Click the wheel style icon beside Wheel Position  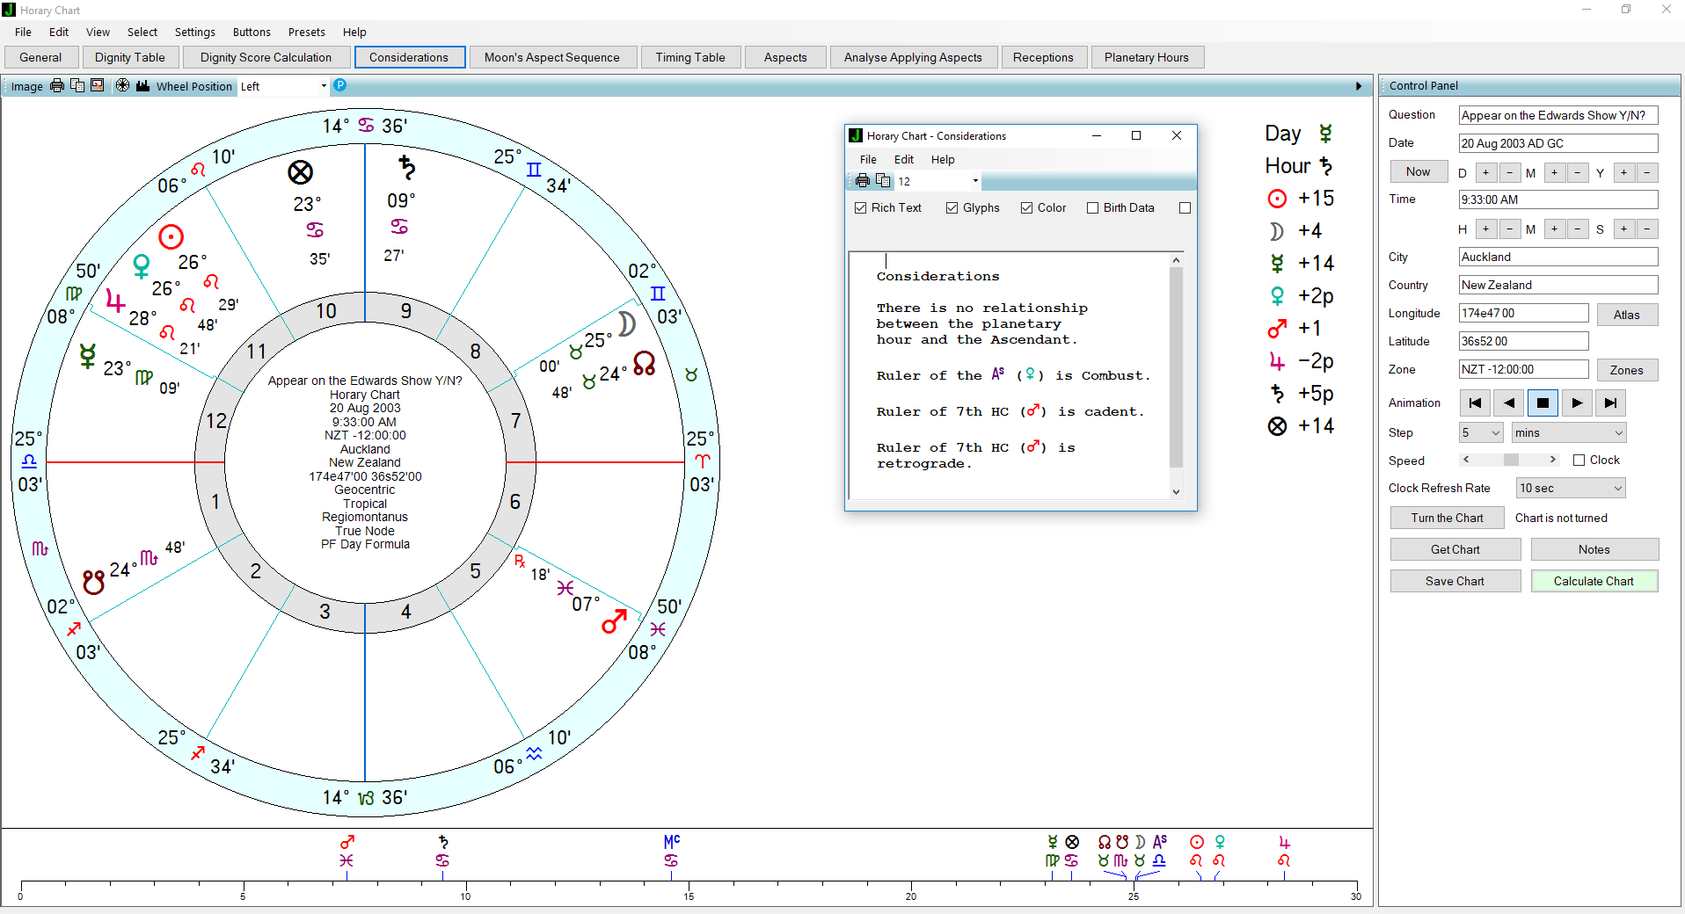(122, 85)
